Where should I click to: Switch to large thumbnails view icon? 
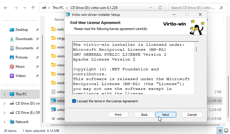(x=226, y=131)
